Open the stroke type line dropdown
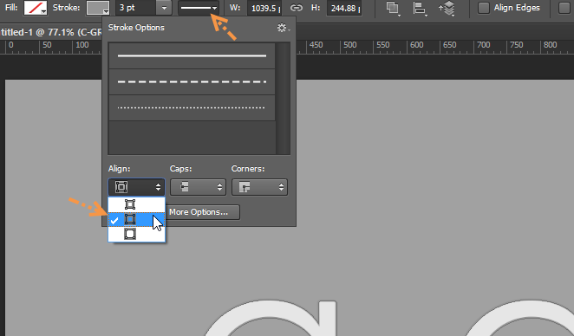The height and width of the screenshot is (336, 574). 199,8
